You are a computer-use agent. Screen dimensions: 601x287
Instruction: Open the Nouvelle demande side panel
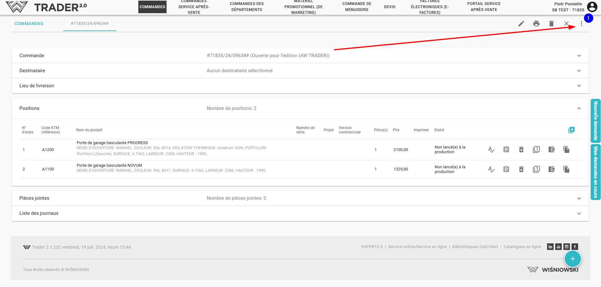(595, 121)
